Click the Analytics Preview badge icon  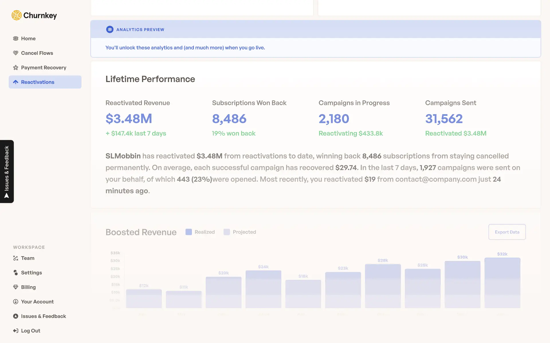point(110,29)
